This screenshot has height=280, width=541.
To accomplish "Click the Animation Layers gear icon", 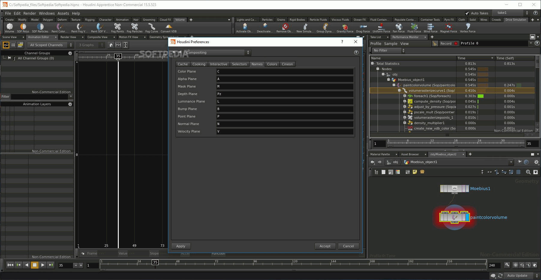I will [x=70, y=104].
